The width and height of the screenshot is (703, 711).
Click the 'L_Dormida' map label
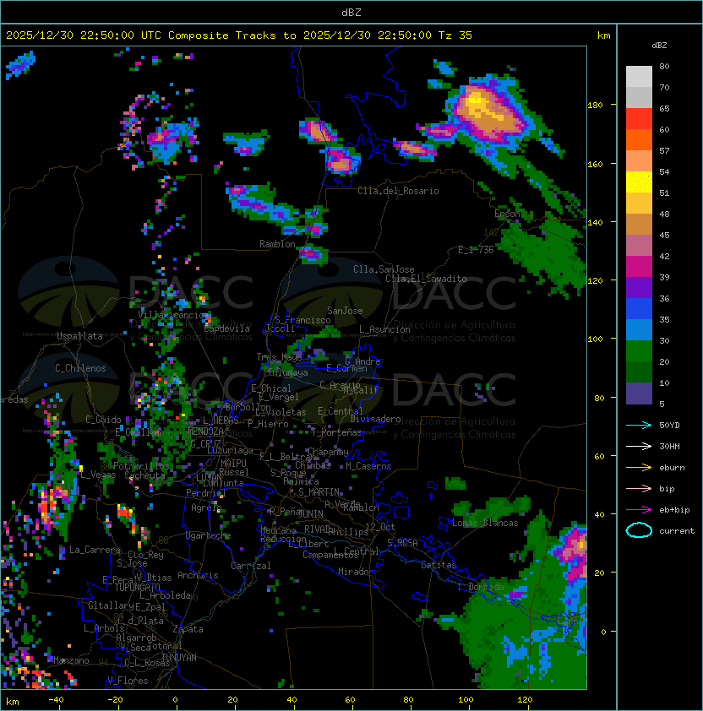[x=481, y=587]
